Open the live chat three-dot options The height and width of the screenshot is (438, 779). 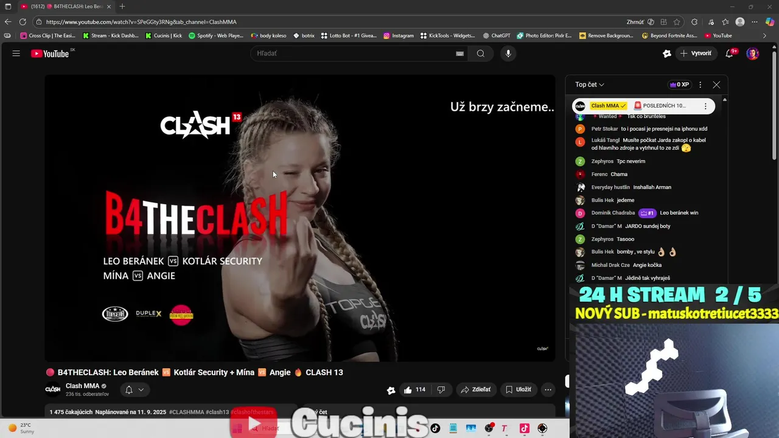click(x=700, y=85)
